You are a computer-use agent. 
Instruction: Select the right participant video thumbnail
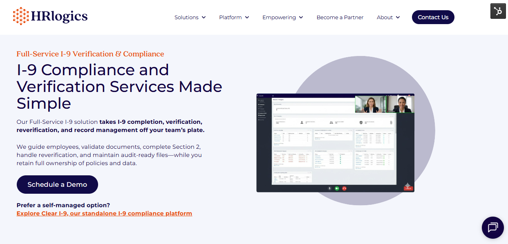click(400, 104)
